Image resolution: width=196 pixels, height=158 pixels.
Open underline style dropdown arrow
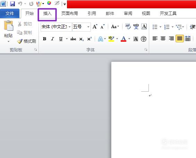coord(67,39)
